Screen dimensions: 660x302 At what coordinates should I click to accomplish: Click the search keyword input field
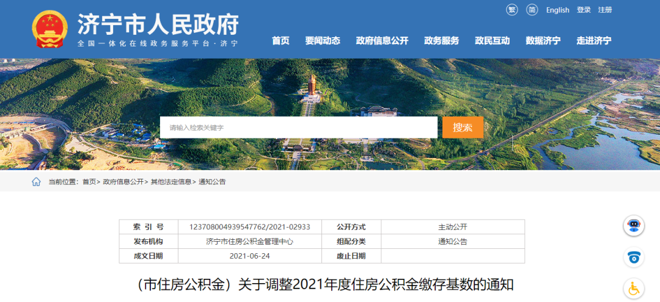[298, 128]
